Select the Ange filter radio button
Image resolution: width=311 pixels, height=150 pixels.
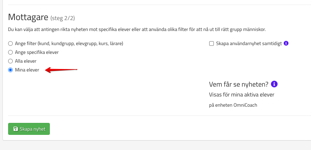10,44
